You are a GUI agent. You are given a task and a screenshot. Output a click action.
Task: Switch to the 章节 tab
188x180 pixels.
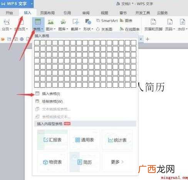point(123,13)
